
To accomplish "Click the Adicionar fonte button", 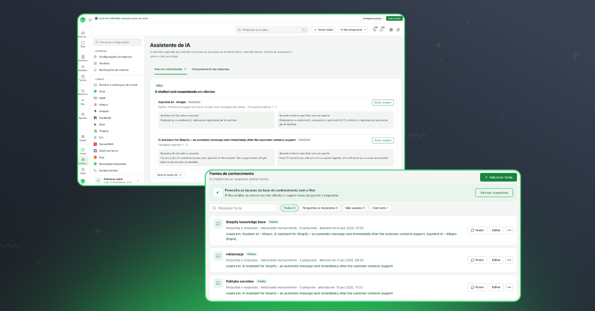I will [x=498, y=177].
